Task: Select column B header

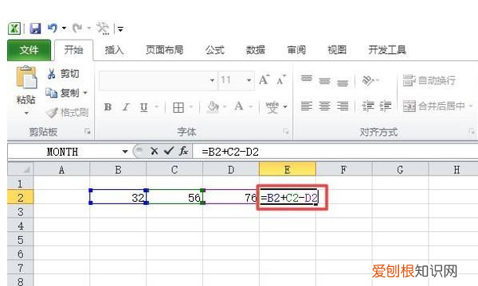Action: [x=118, y=169]
